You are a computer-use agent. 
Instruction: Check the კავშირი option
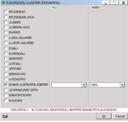(x=6, y=22)
